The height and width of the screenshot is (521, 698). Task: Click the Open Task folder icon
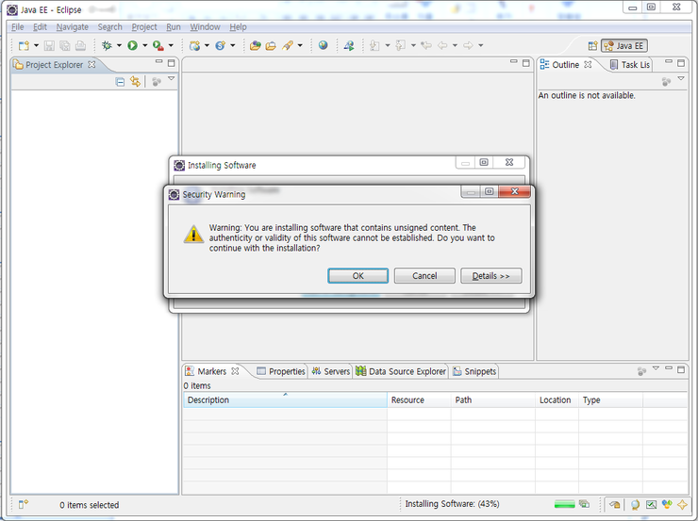pyautogui.click(x=271, y=45)
